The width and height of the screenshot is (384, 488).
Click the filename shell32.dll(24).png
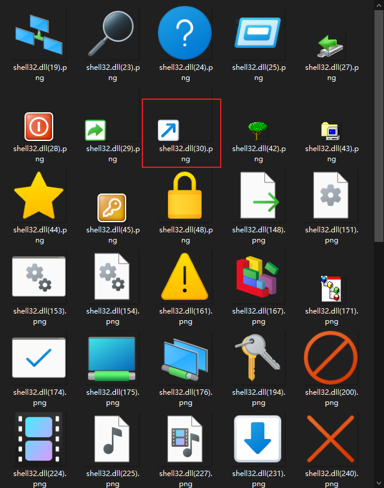(186, 72)
